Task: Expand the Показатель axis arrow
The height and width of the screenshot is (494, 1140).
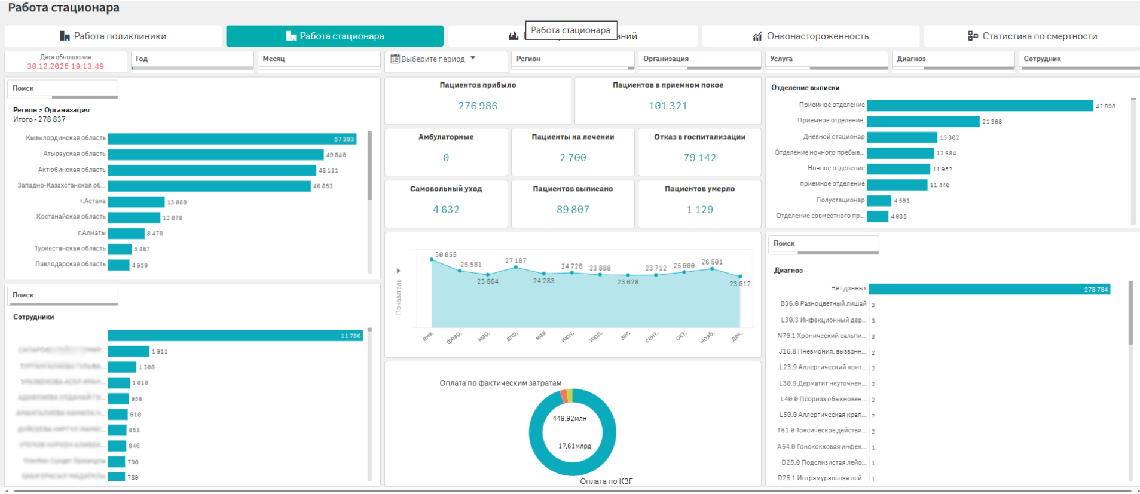Action: [x=399, y=271]
